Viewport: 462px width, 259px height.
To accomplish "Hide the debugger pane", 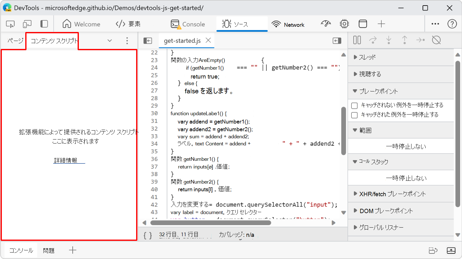I will click(337, 41).
